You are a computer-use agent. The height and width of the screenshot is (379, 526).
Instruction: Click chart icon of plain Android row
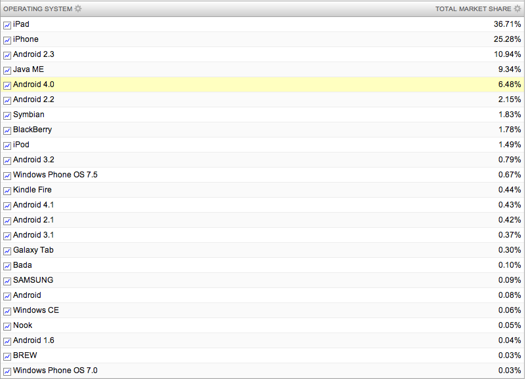(x=7, y=297)
